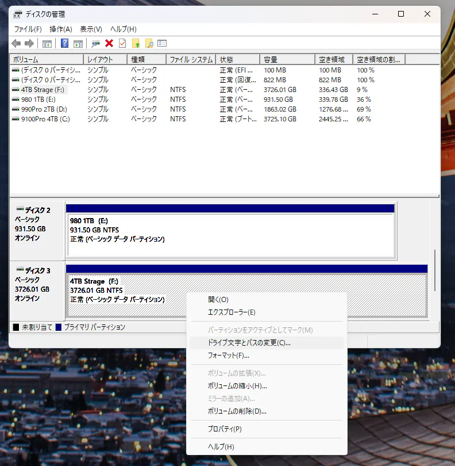
Task: Open the 表示(V) menu
Action: [x=91, y=29]
